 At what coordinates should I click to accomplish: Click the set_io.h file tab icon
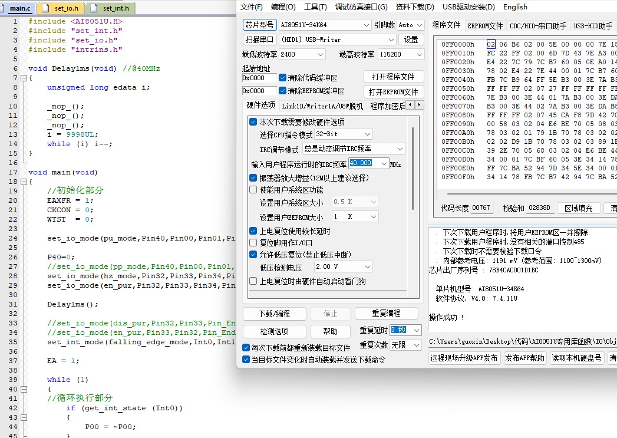(x=45, y=8)
